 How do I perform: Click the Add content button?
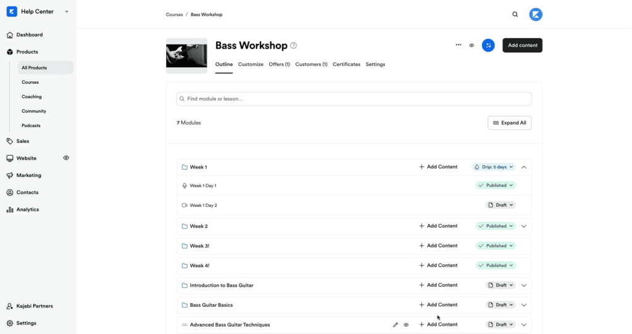pyautogui.click(x=522, y=46)
